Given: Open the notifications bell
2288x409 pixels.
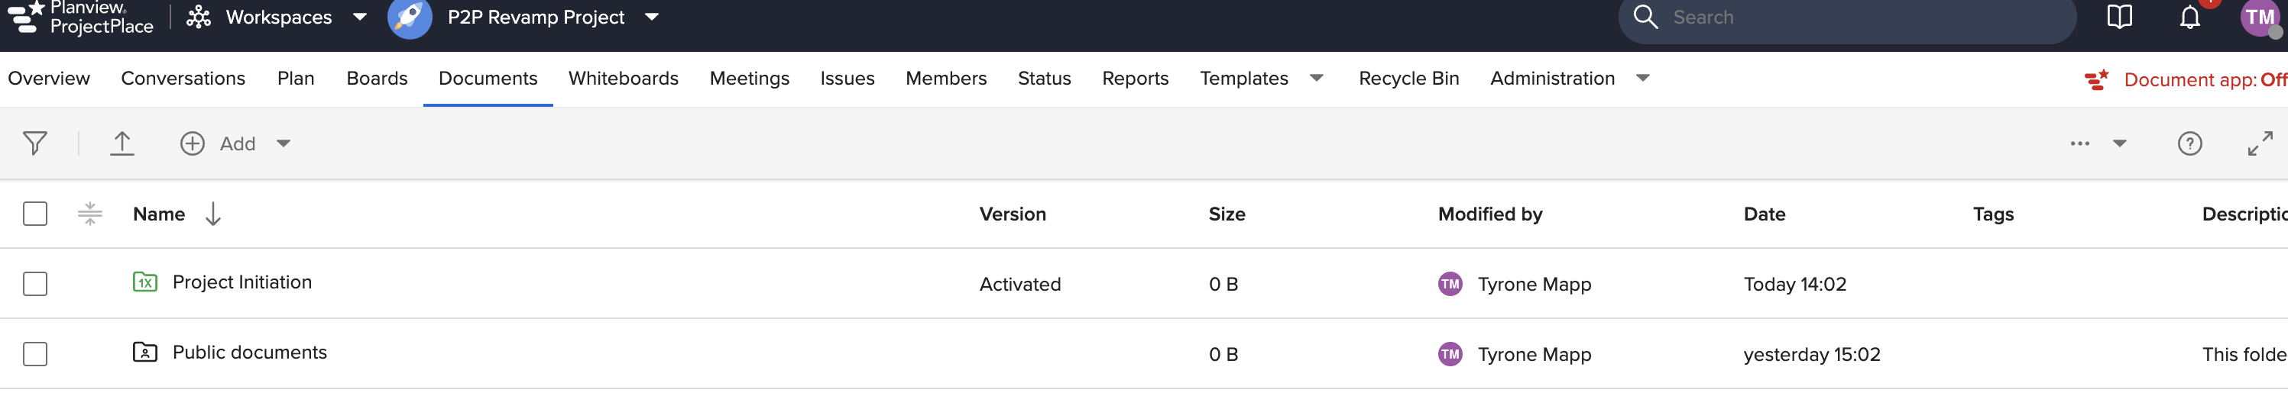Looking at the screenshot, I should pyautogui.click(x=2189, y=18).
